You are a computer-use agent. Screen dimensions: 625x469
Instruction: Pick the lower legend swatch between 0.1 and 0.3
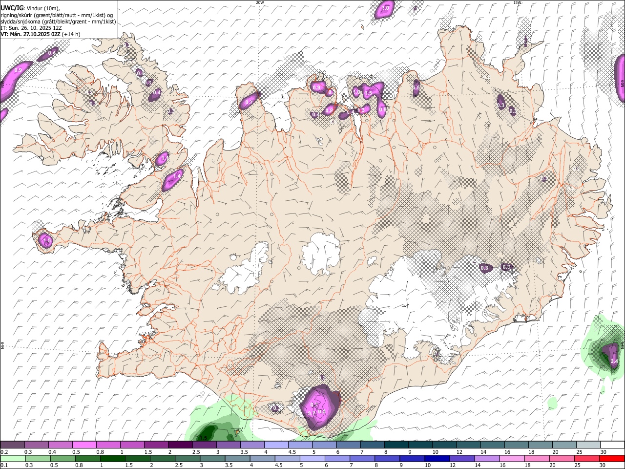14,459
